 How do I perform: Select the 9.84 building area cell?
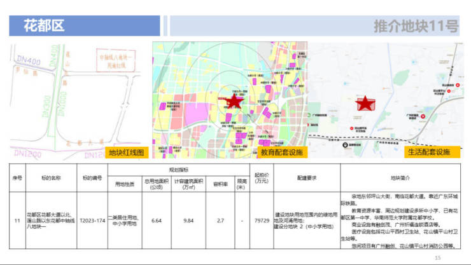[188, 221]
